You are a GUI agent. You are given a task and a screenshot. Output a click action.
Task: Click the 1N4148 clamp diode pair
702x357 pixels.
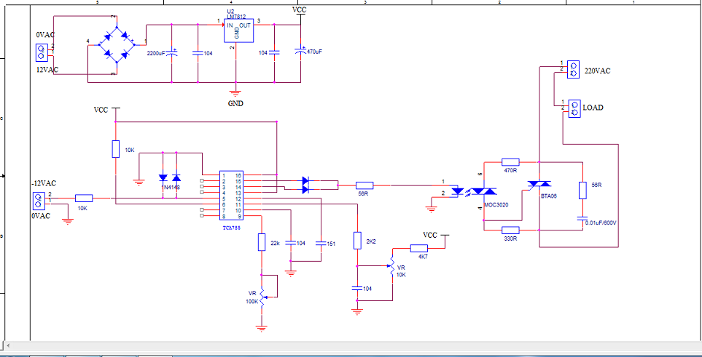point(170,177)
